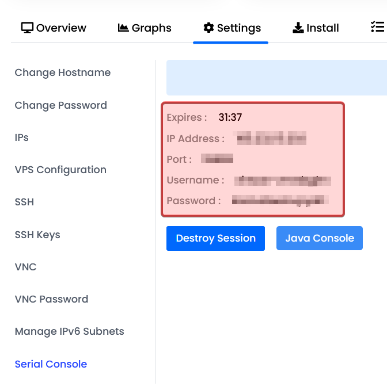Launch the Java Console

[x=319, y=238]
